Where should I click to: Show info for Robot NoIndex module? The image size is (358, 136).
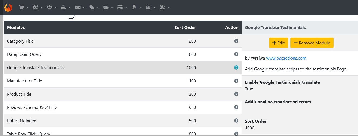236,121
